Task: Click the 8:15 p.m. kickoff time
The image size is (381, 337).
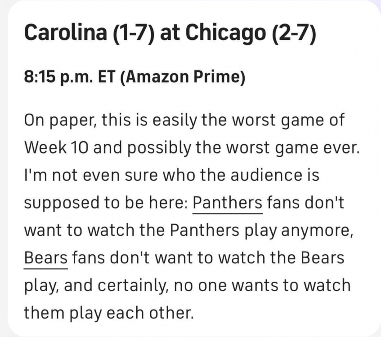Action: coord(57,77)
